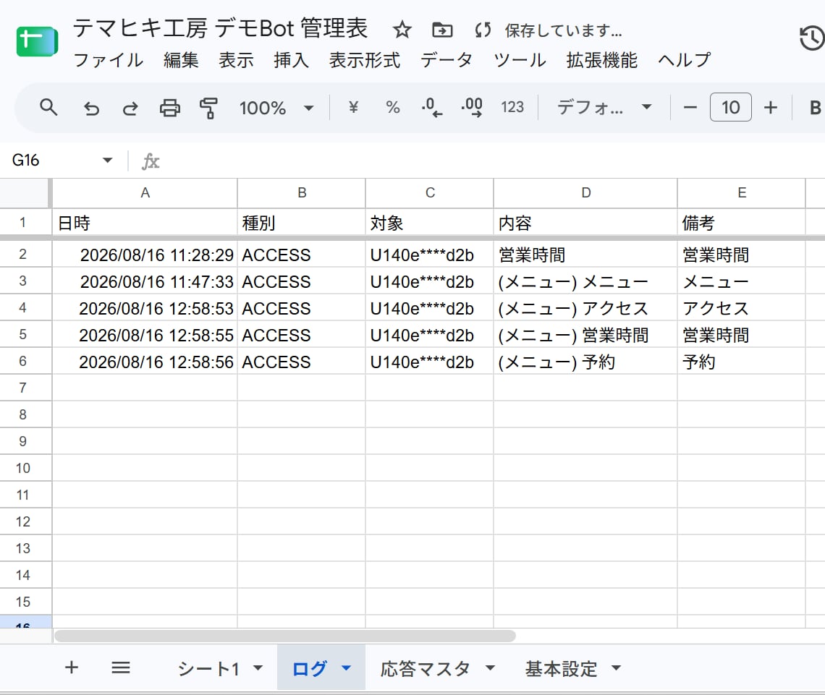Image resolution: width=825 pixels, height=695 pixels.
Task: Apply yen currency format
Action: (353, 107)
